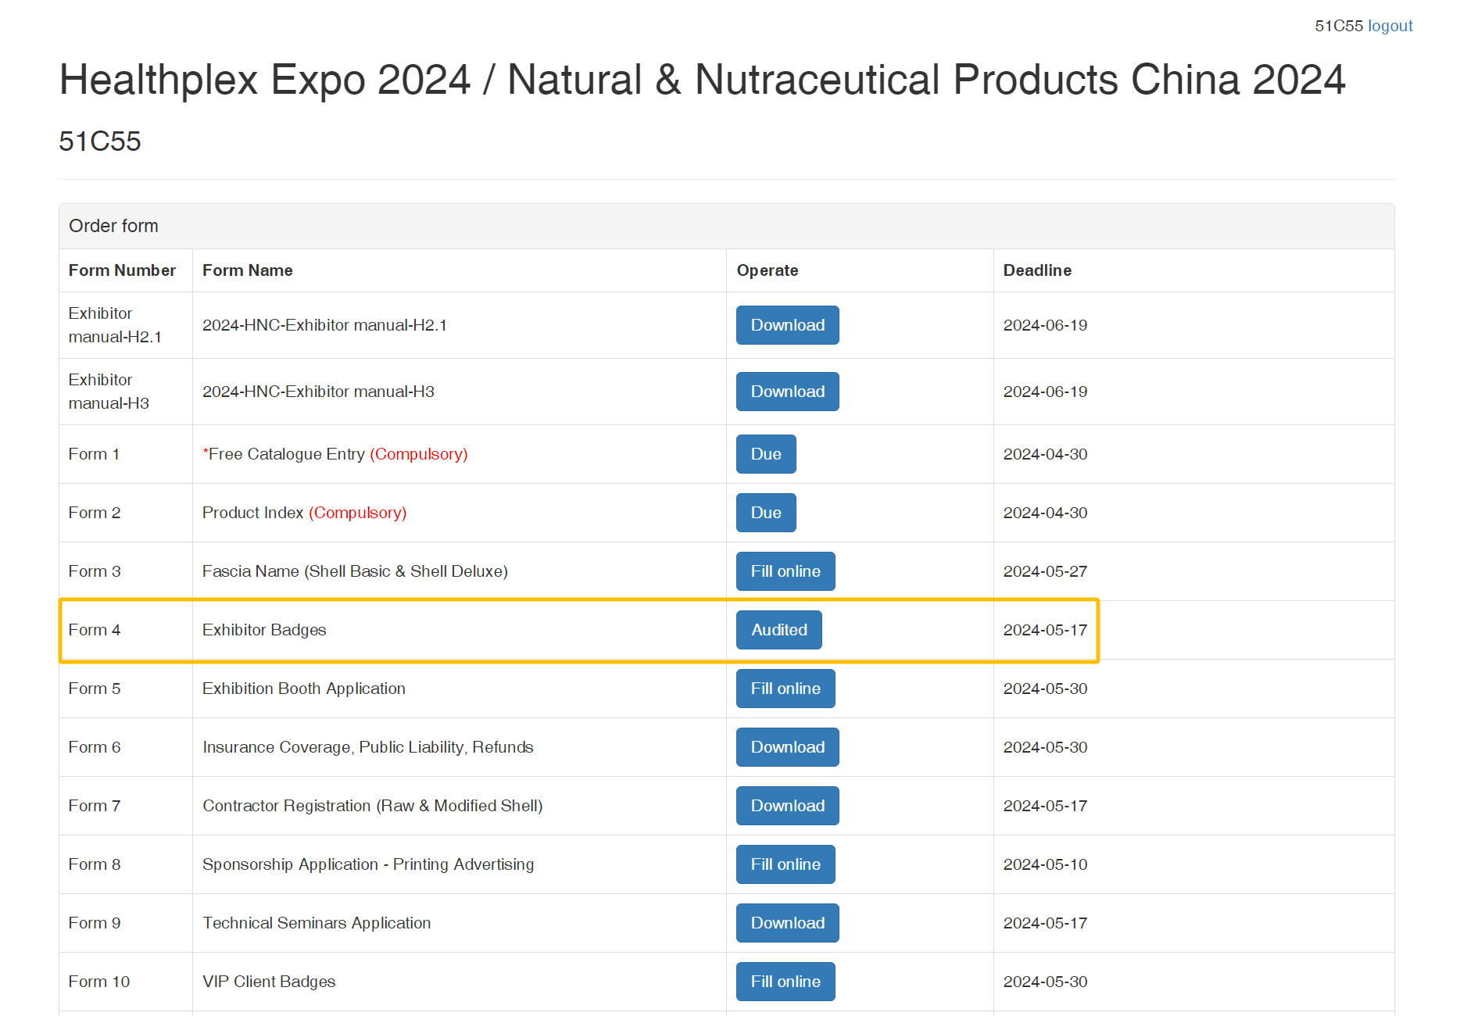Click deadline '2024-04-30' in Form 1 row
The image size is (1460, 1016).
(1046, 454)
